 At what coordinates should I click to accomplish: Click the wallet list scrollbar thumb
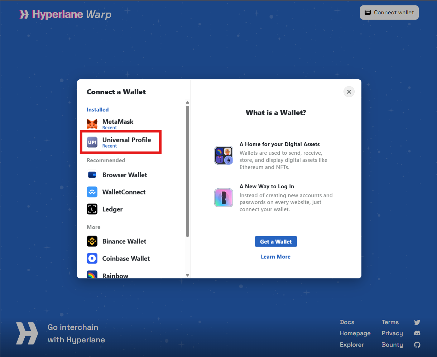[187, 171]
